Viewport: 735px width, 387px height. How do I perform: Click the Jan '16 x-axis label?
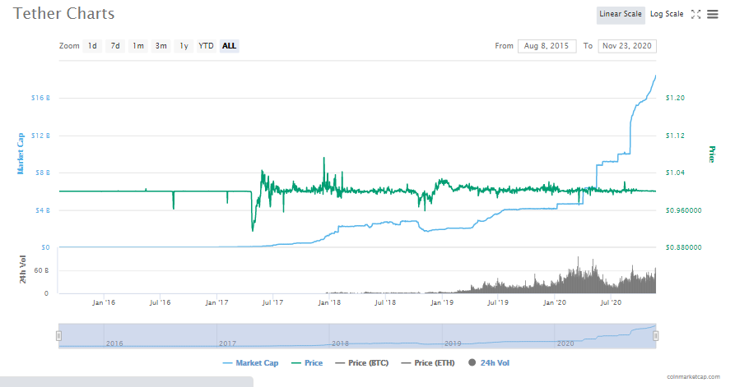pyautogui.click(x=104, y=302)
